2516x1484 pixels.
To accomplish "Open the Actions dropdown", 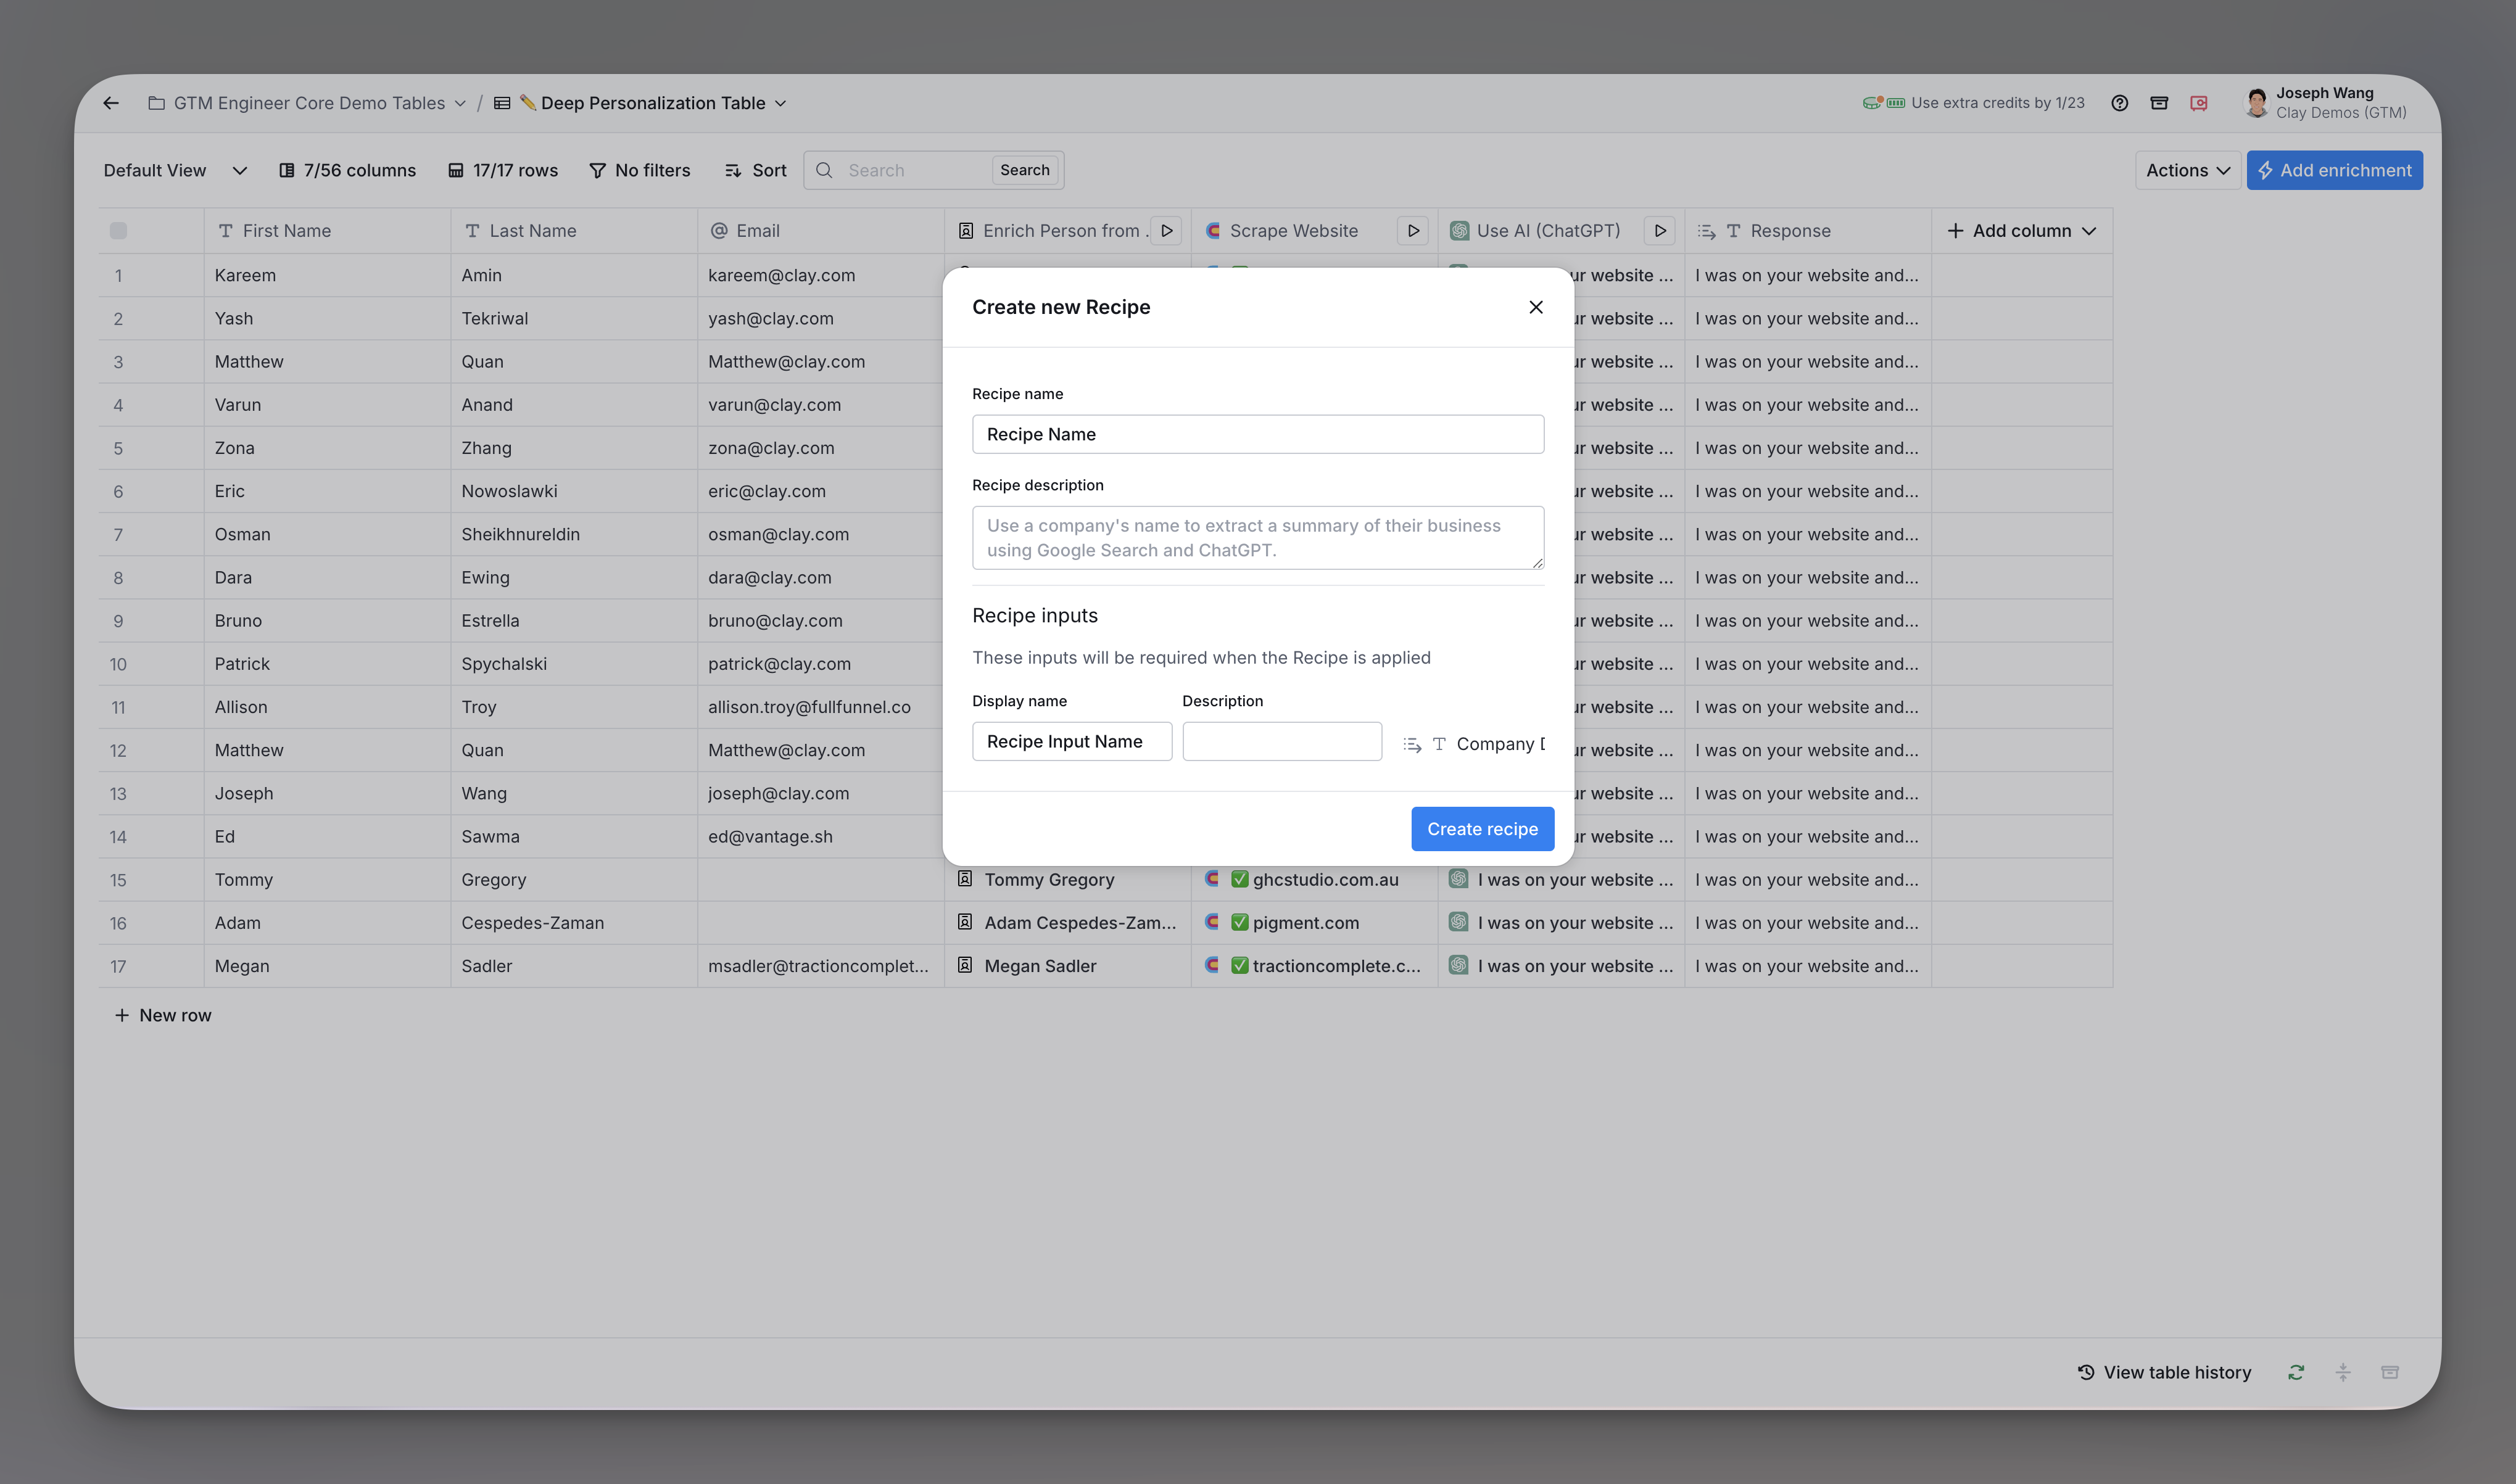I will point(2187,170).
